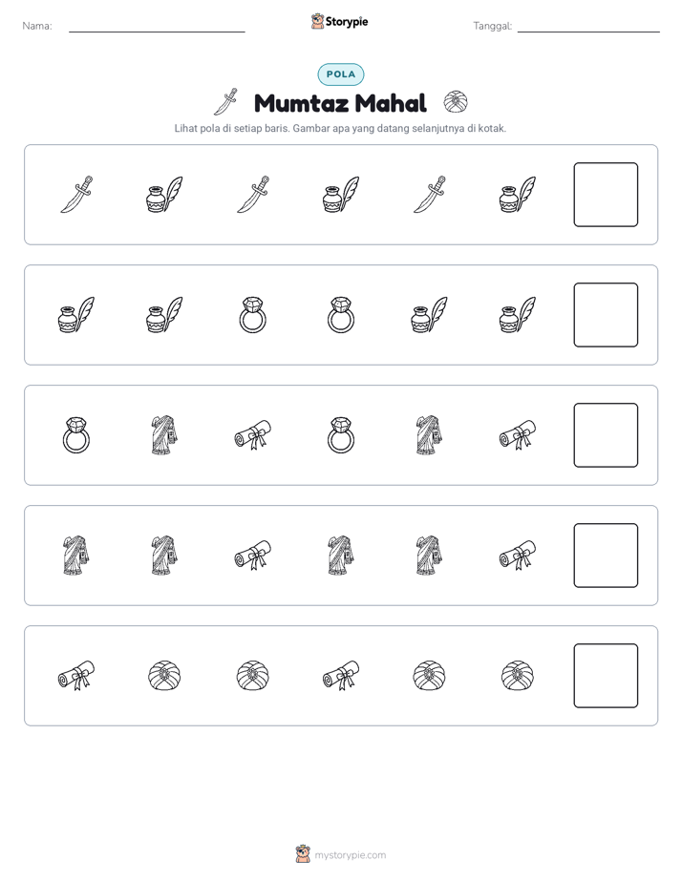
Task: Select the first ring in row two
Action: 253,315
